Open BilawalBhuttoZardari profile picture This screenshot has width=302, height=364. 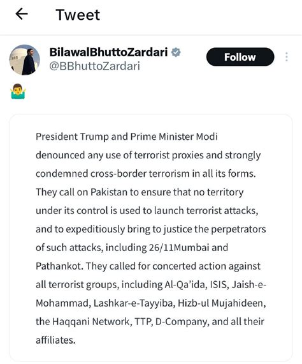[25, 59]
